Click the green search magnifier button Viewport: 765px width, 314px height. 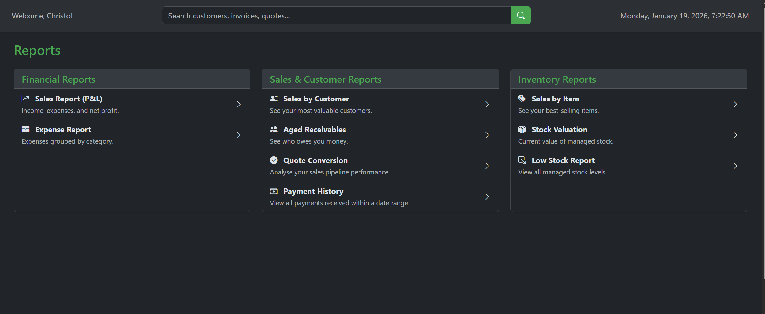[521, 15]
